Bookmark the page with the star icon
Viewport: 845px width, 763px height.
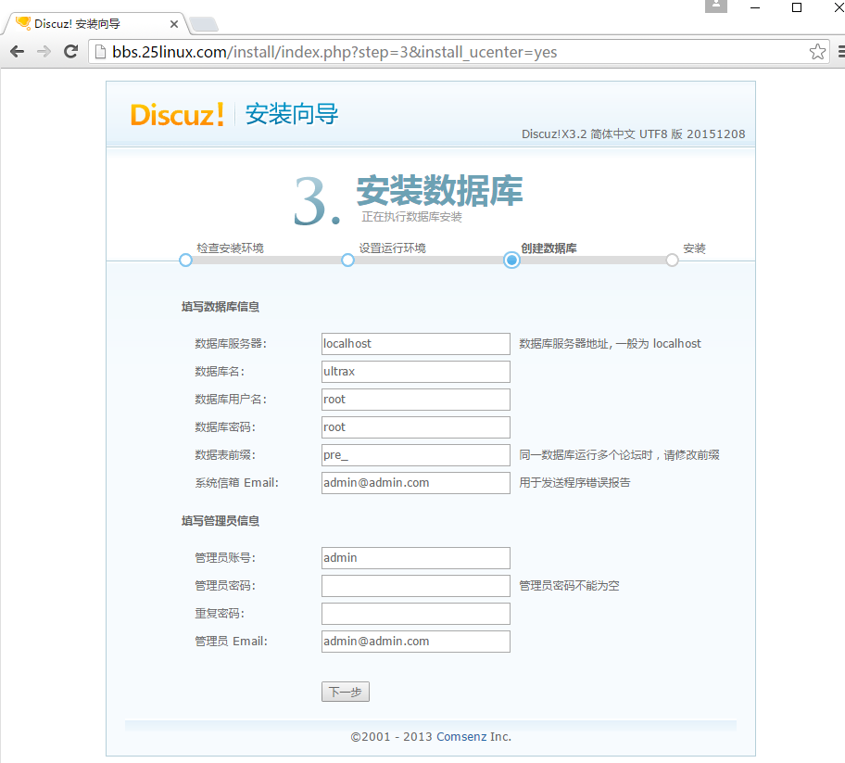click(817, 52)
